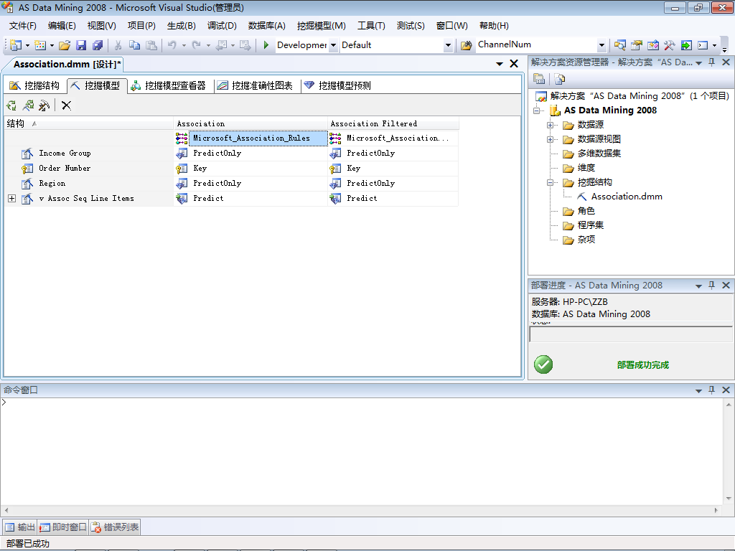Click the green Start debugging arrow
The image size is (735, 551).
(266, 45)
